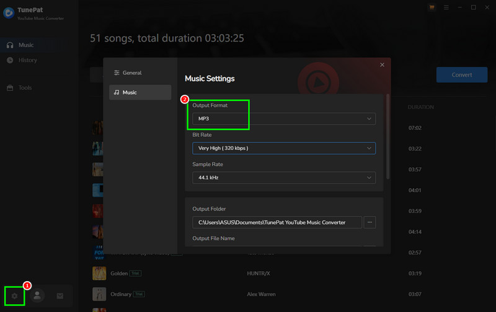Click the Golden album thumbnail
496x312 pixels.
(x=99, y=274)
